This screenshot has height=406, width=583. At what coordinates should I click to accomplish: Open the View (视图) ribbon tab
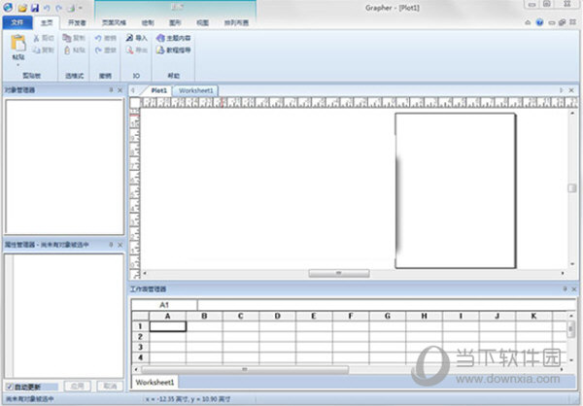[x=202, y=23]
